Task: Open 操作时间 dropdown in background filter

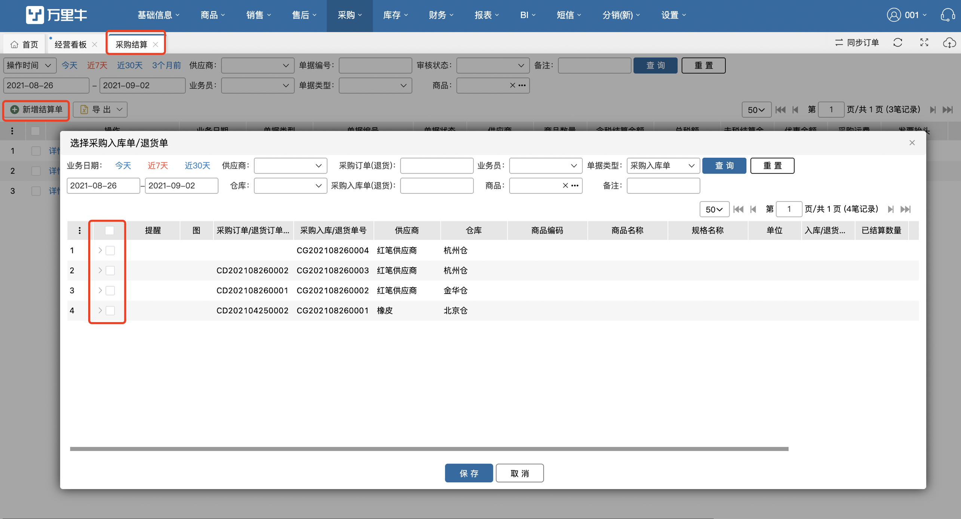Action: click(x=30, y=65)
